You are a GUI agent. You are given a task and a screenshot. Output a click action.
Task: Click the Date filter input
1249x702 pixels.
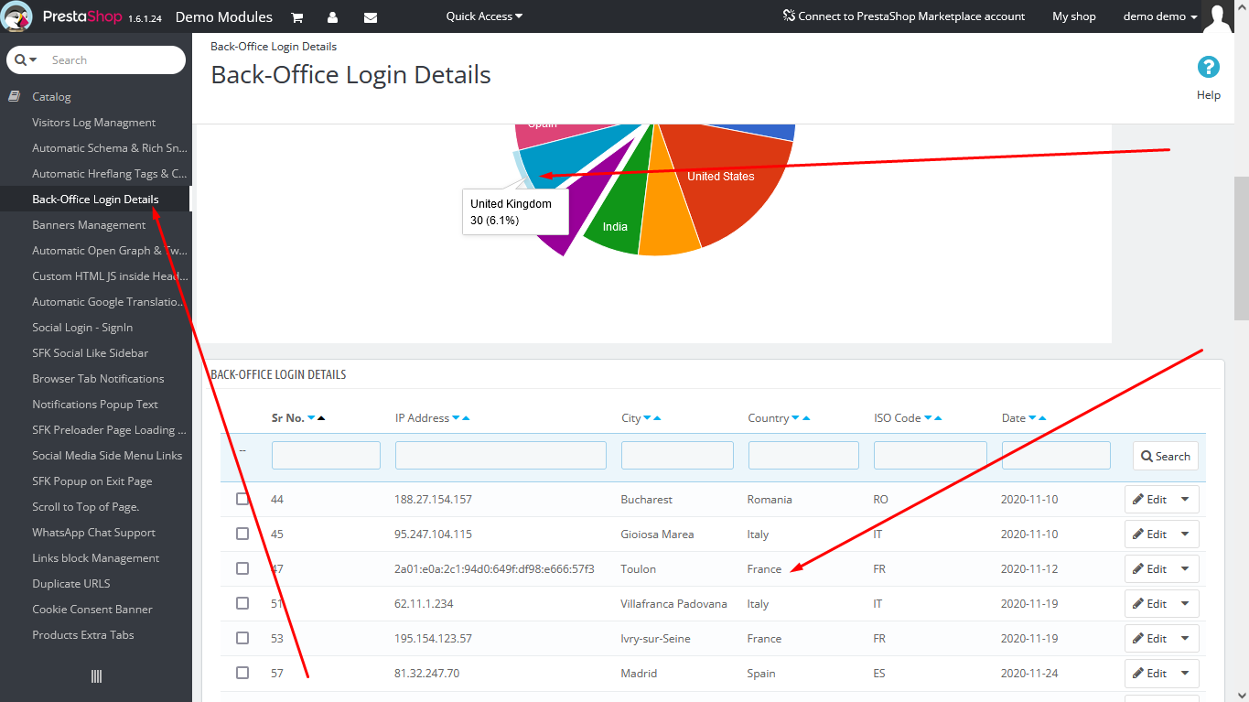1056,456
